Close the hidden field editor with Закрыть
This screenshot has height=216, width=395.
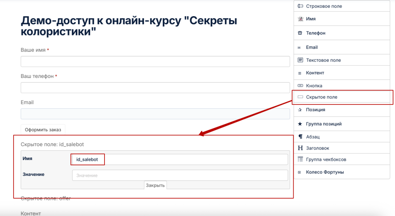tap(155, 185)
